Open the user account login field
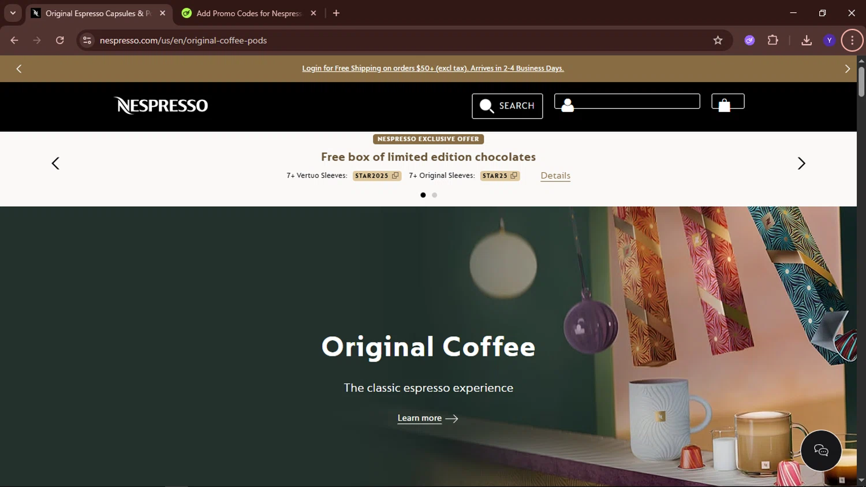Screen dimensions: 866x487 [627, 102]
